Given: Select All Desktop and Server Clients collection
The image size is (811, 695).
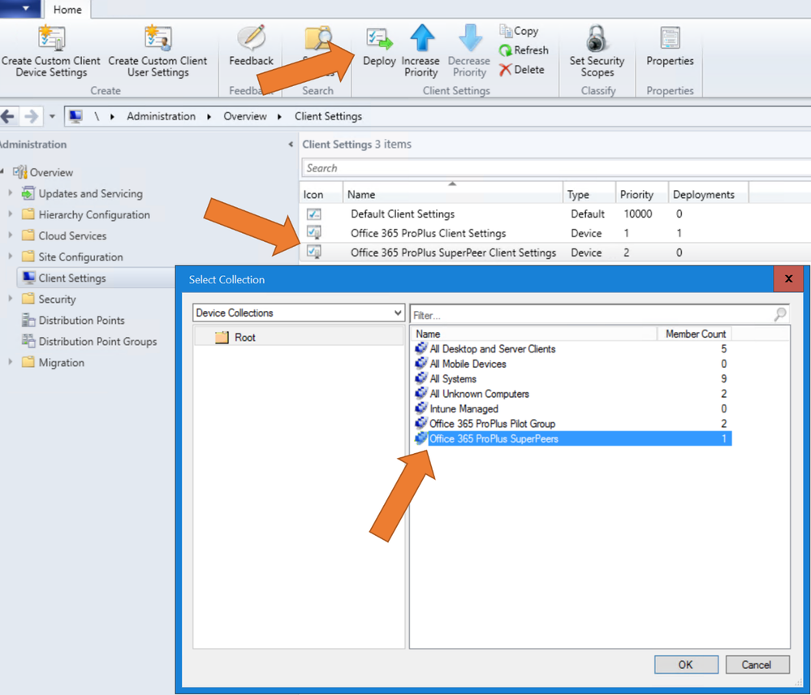Looking at the screenshot, I should [572, 349].
